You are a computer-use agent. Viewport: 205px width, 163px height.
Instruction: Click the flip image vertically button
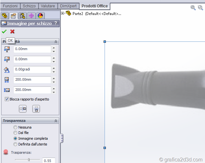pyautogui.click(x=36, y=109)
